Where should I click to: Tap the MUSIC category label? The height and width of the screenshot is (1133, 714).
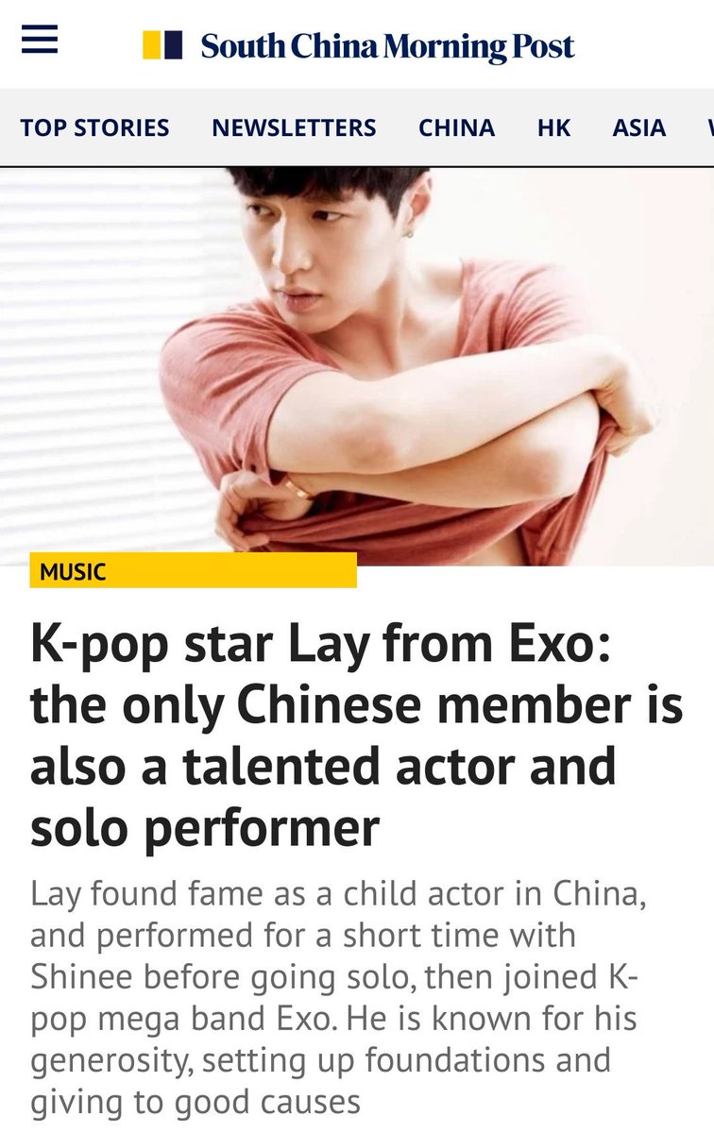pyautogui.click(x=73, y=571)
